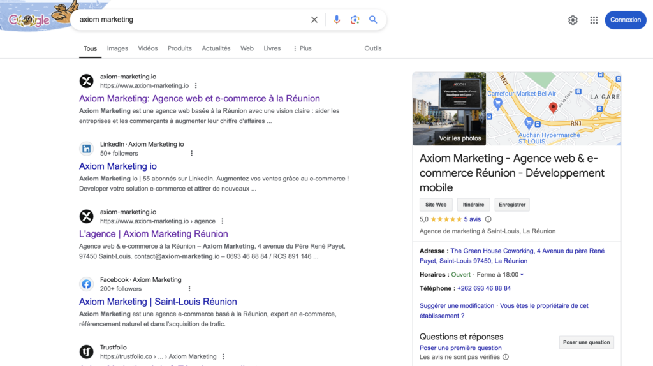Screen dimensions: 653x366
Task: Start voice search with the microphone icon
Action: point(337,20)
